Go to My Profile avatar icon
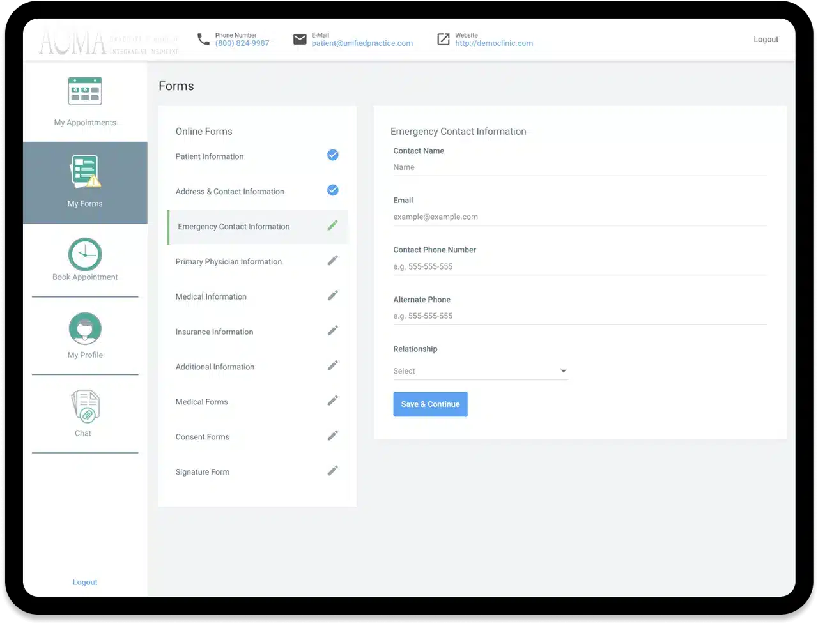Screen dimensions: 818x626 tap(85, 329)
